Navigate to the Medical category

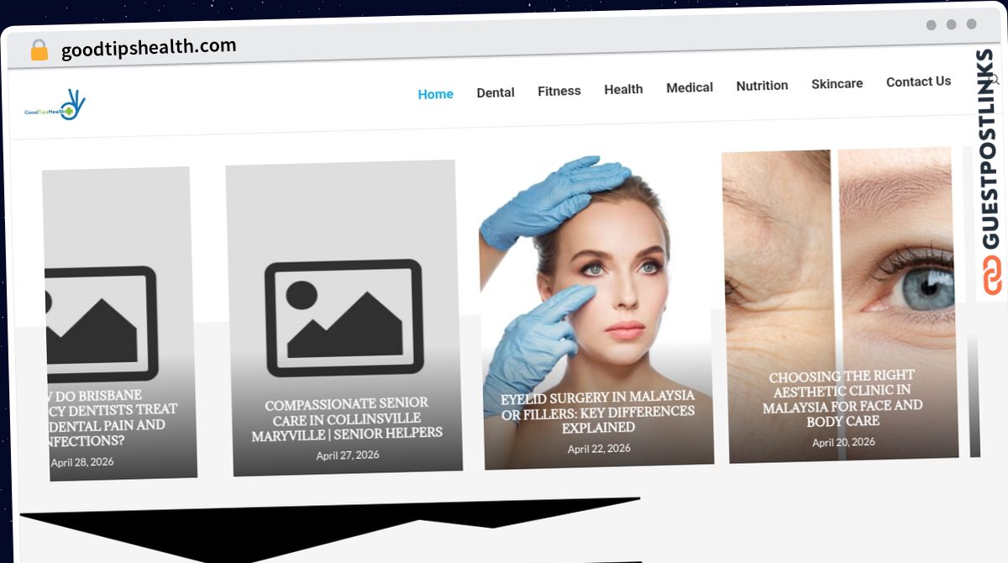point(690,87)
